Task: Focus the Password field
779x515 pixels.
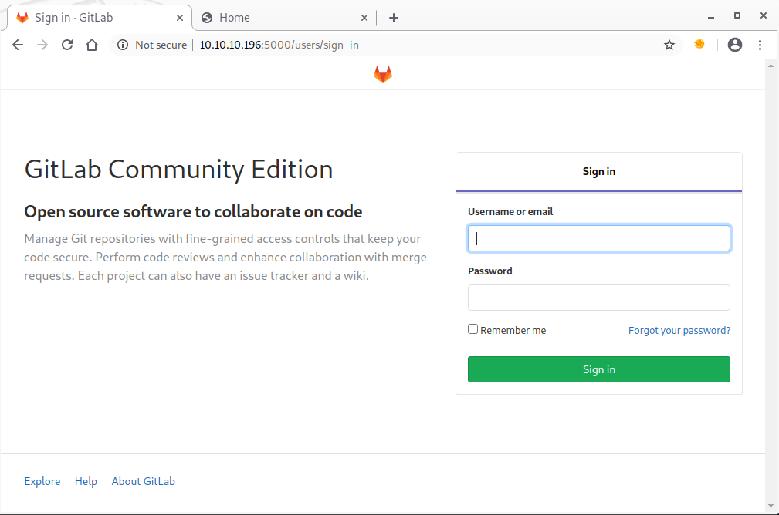Action: [598, 298]
